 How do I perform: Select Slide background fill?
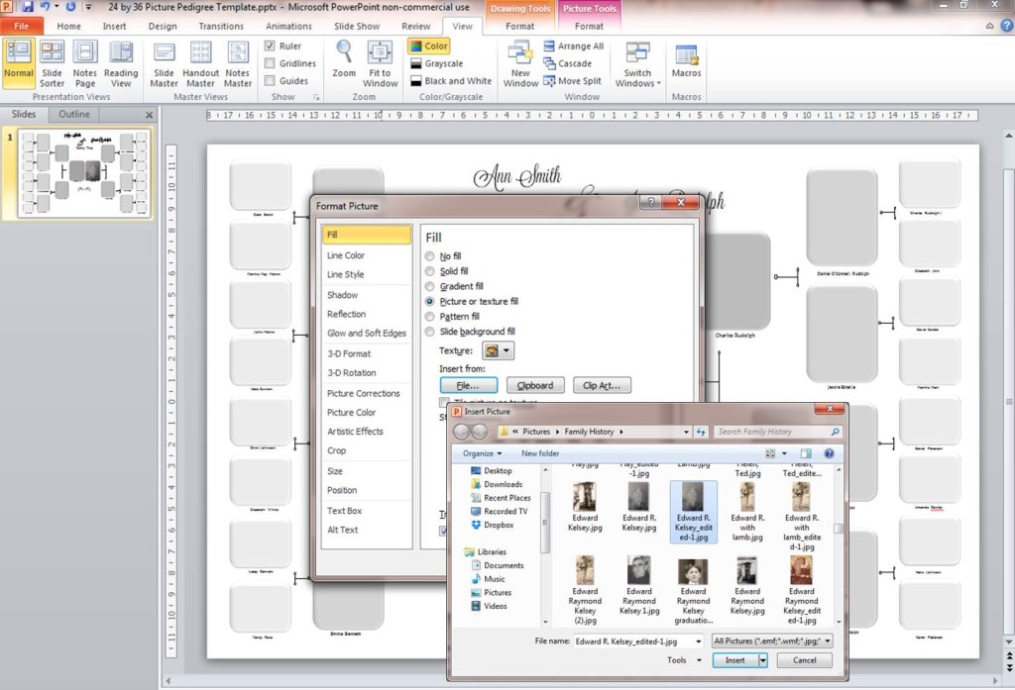(430, 331)
